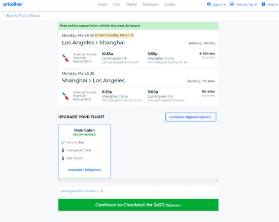Click the Find My Trip briefcase icon

pyautogui.click(x=232, y=4)
